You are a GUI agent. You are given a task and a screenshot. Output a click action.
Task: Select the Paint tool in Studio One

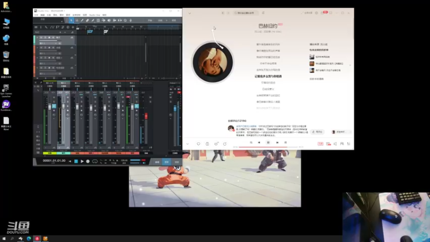pos(92,20)
